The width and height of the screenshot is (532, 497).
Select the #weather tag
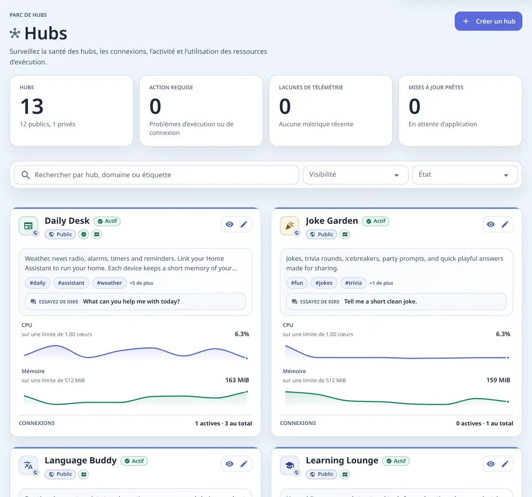(x=109, y=283)
